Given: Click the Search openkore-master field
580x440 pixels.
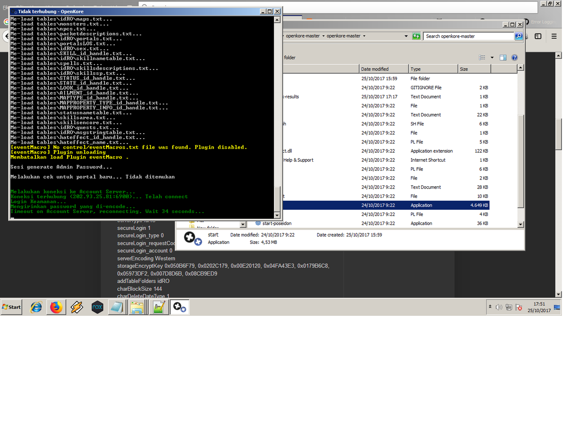Looking at the screenshot, I should click(x=469, y=36).
